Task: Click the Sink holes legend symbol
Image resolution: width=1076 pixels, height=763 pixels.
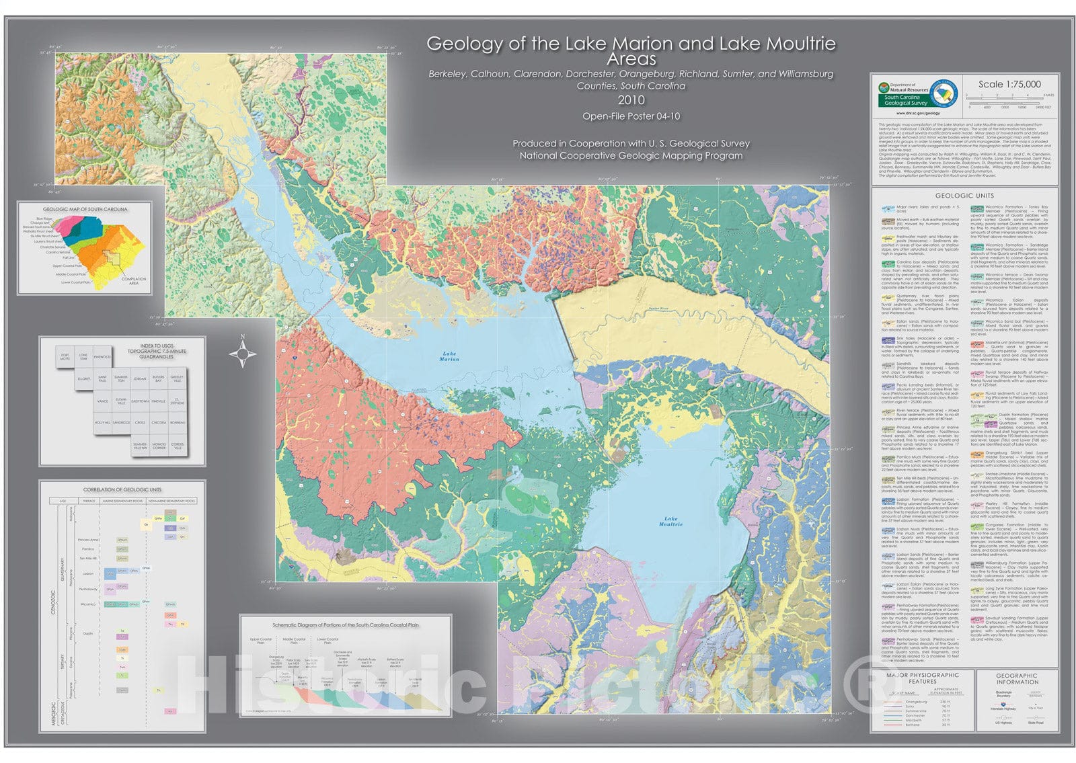Action: click(888, 342)
